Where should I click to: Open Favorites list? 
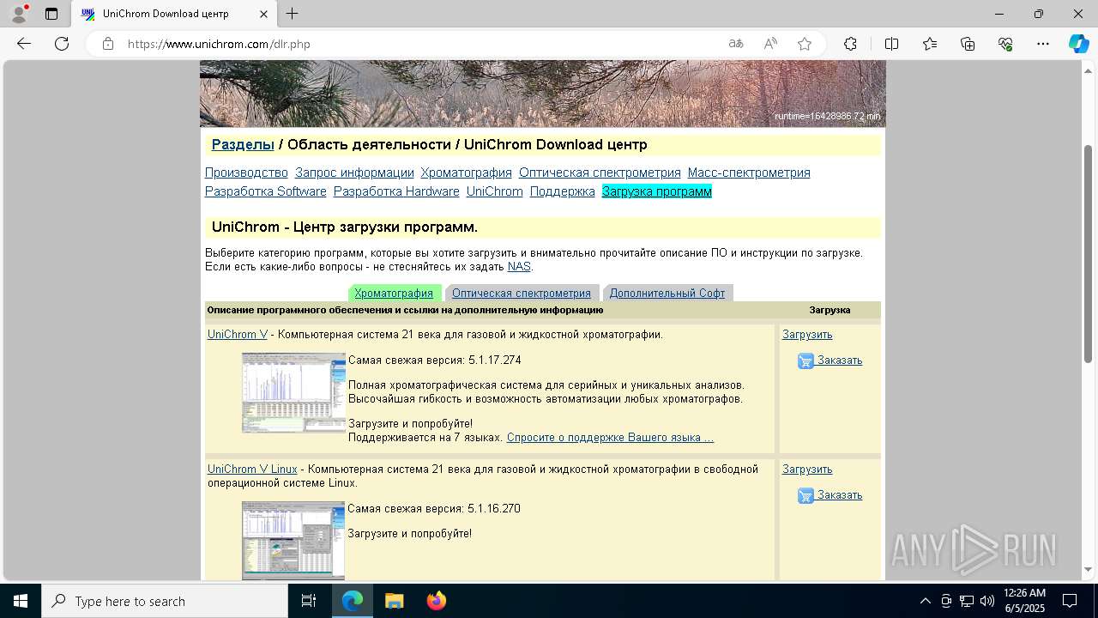[x=930, y=44]
